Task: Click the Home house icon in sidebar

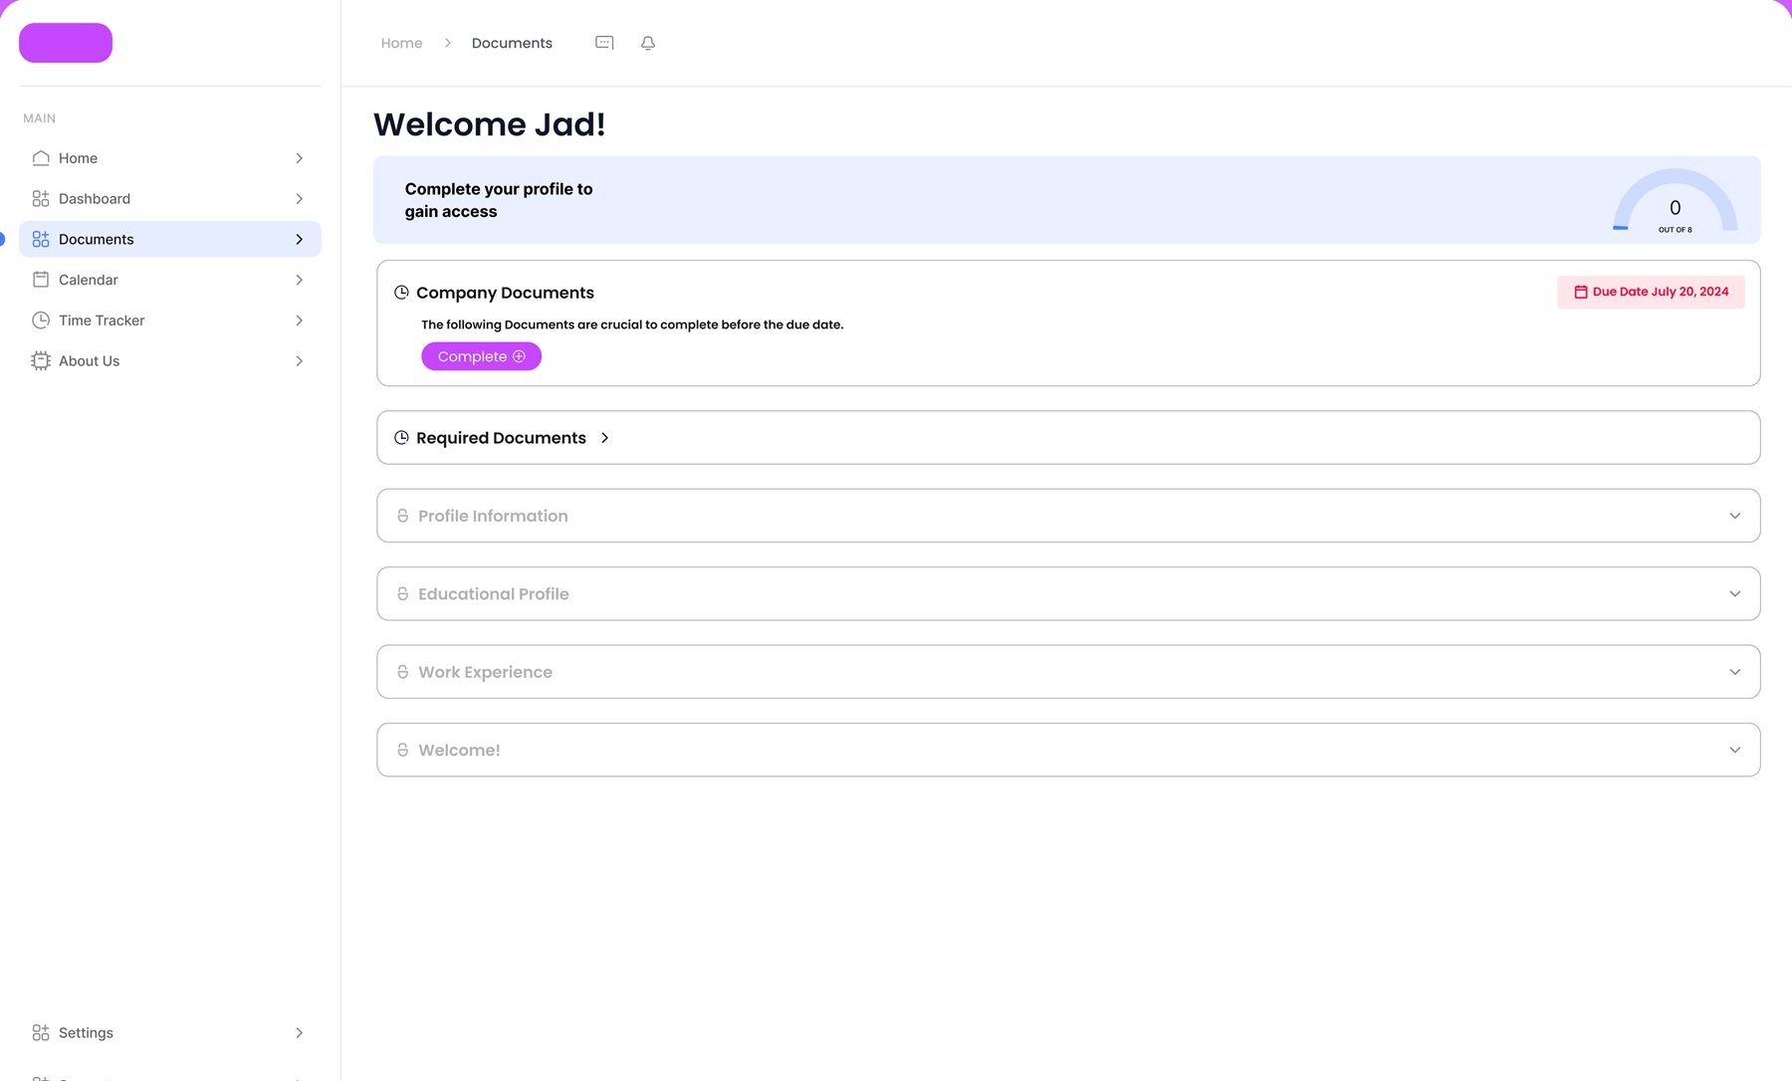Action: (x=41, y=158)
